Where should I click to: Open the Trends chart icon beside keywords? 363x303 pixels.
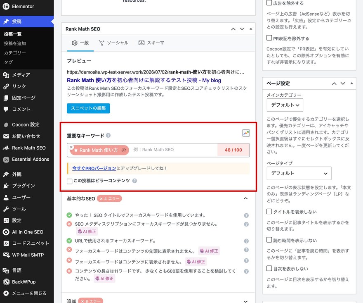click(x=246, y=133)
